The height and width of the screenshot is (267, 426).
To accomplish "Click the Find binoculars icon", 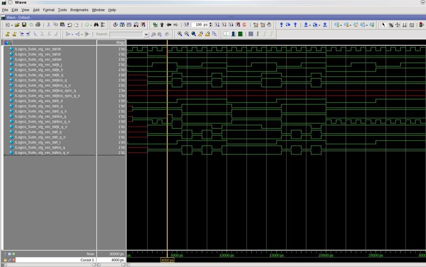I will tap(96, 25).
